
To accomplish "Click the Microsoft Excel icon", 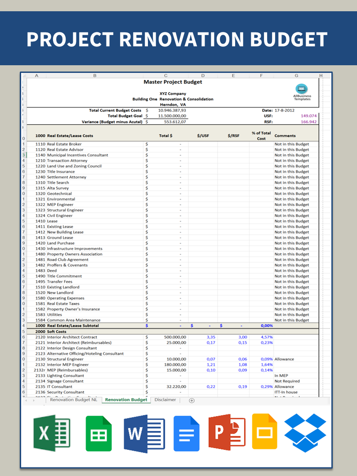I will 52,432.
